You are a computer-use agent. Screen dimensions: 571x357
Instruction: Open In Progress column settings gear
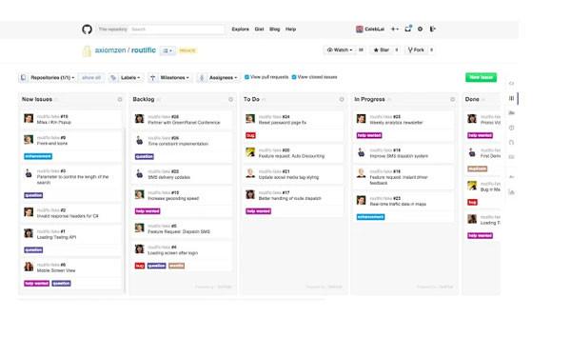click(x=452, y=99)
